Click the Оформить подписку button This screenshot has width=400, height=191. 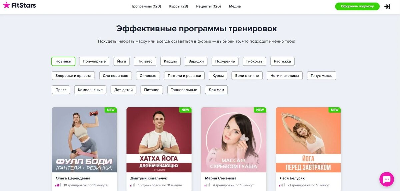point(357,6)
